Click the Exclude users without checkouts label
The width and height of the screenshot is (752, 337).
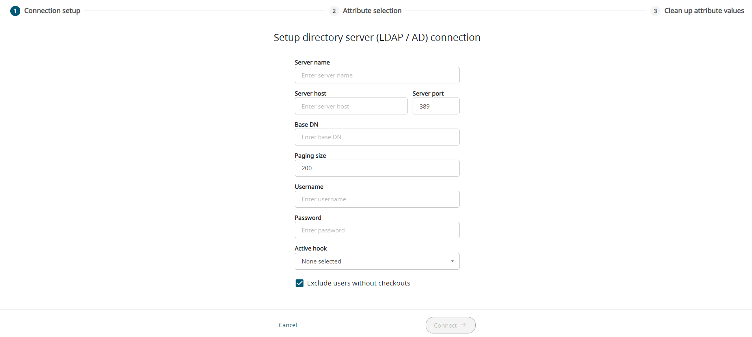[358, 283]
